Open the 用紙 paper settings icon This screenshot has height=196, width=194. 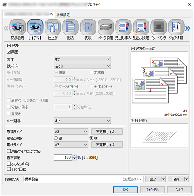coord(71,27)
